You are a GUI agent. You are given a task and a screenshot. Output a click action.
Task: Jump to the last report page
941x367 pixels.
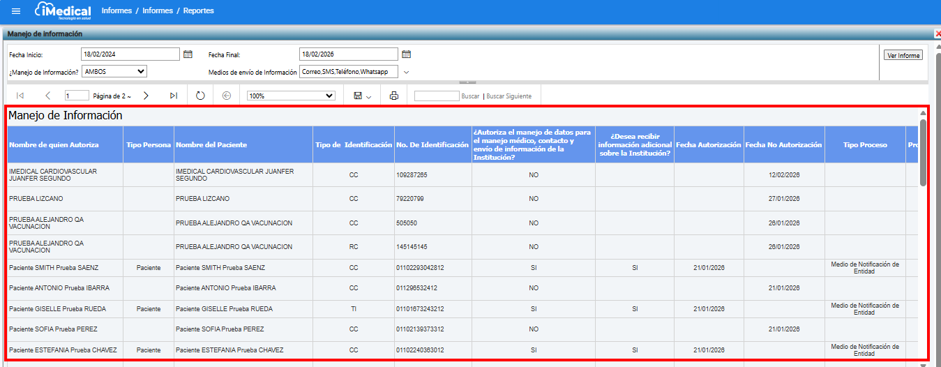173,96
